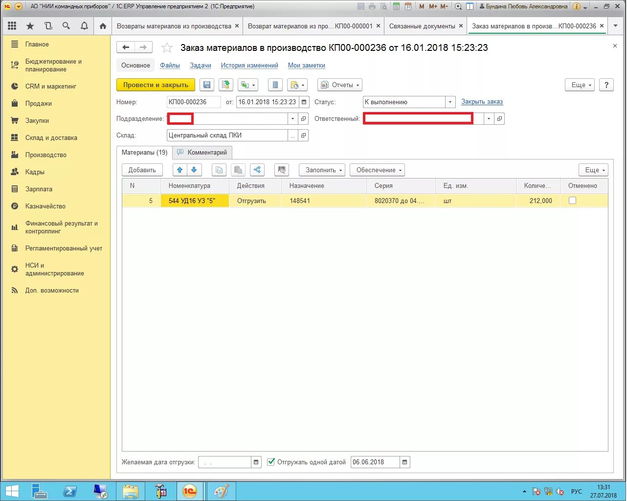Open the Производство section
This screenshot has width=627, height=501.
[46, 155]
